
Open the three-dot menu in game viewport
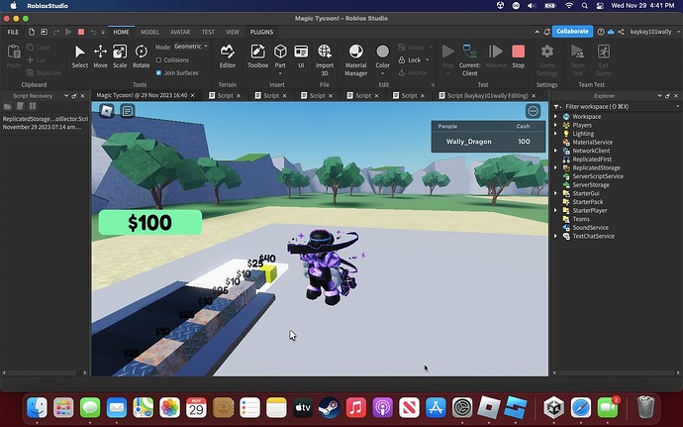coord(533,111)
